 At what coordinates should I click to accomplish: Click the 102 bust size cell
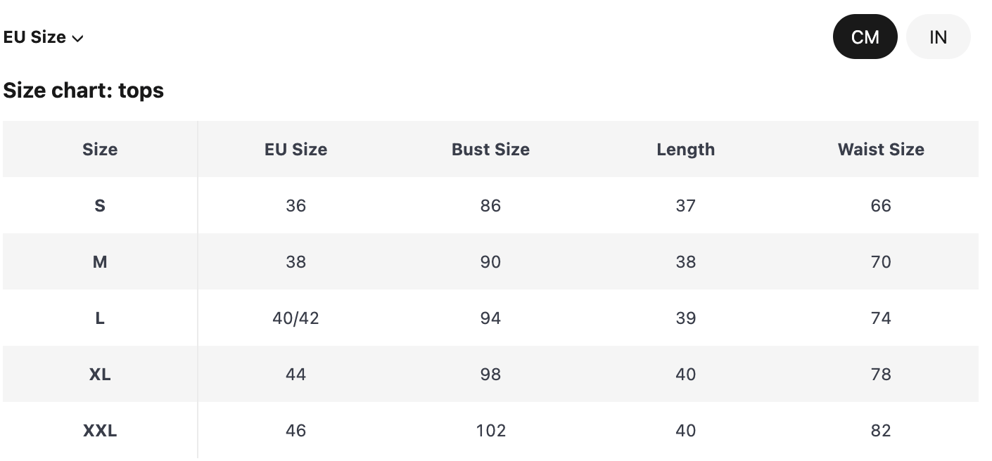(x=490, y=431)
